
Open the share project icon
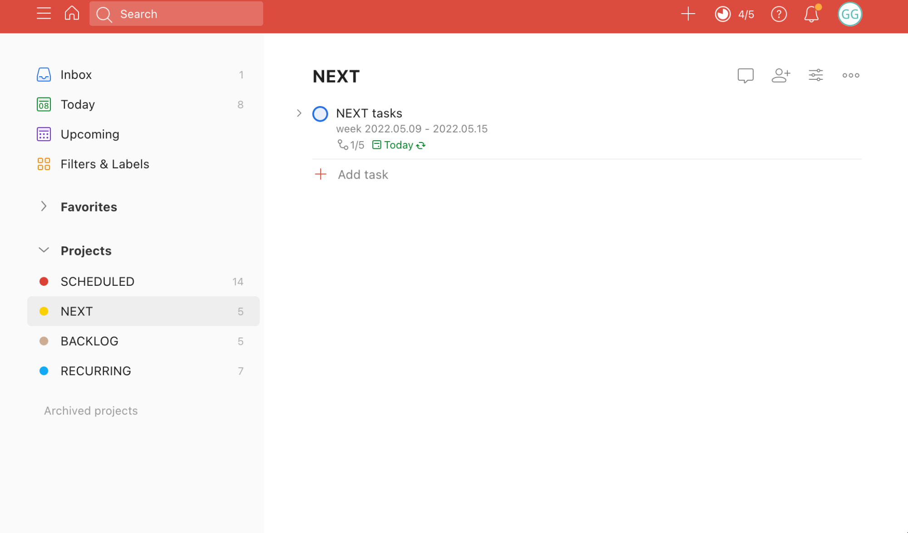780,75
